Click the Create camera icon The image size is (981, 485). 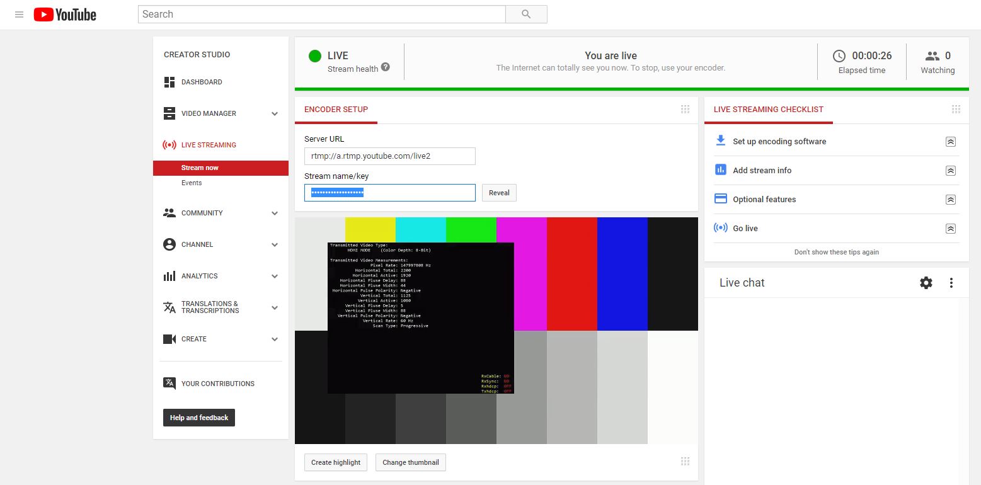pos(169,339)
